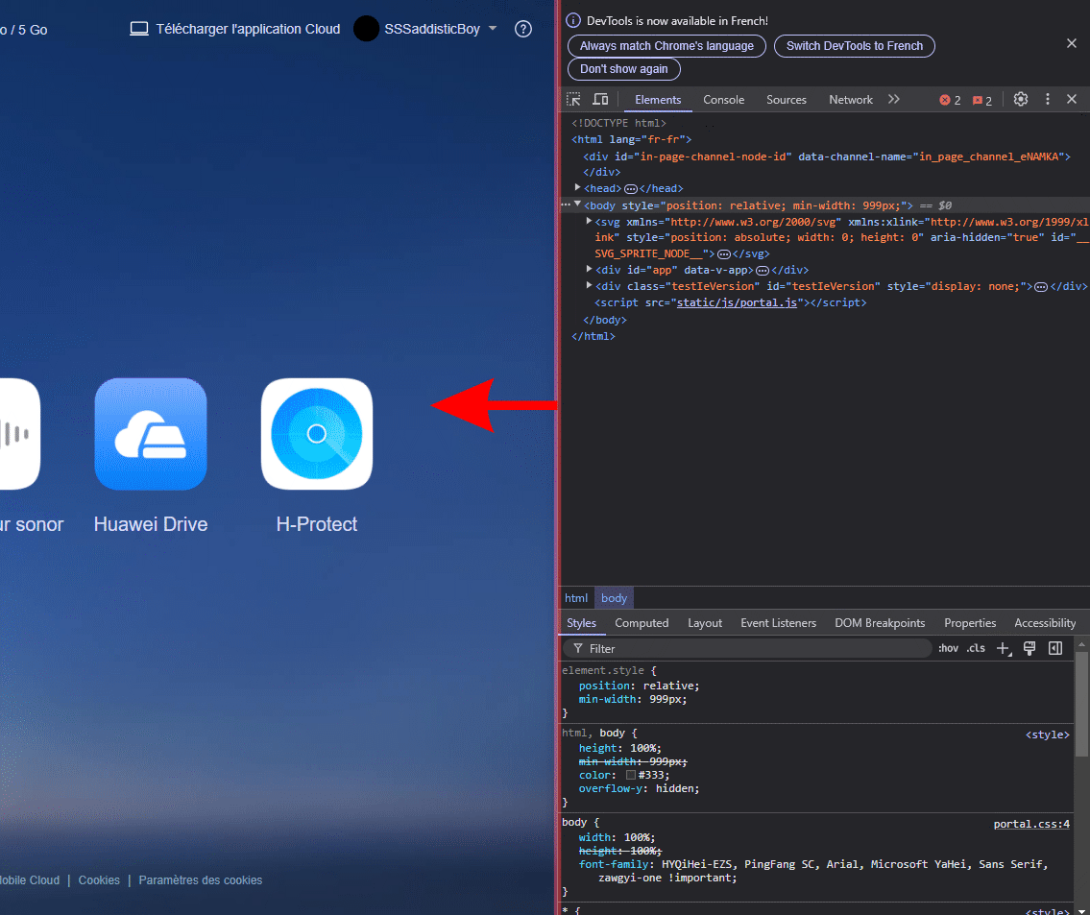The height and width of the screenshot is (915, 1090).
Task: Click the #333 color swatch
Action: coord(631,776)
